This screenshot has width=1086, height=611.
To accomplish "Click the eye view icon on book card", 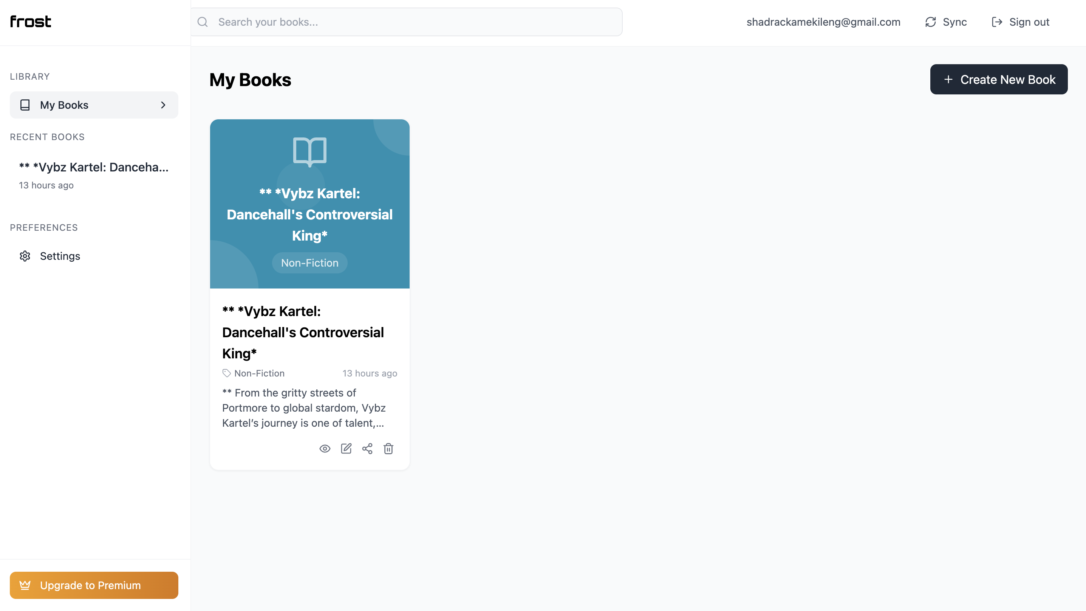I will (325, 449).
